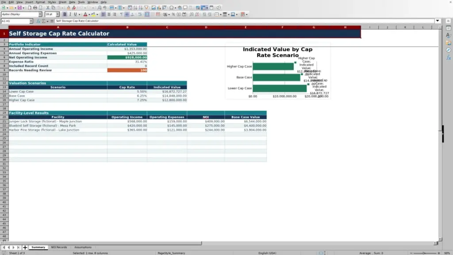This screenshot has width=453, height=255.
Task: Click the zoom slider in status bar
Action: coord(425,253)
